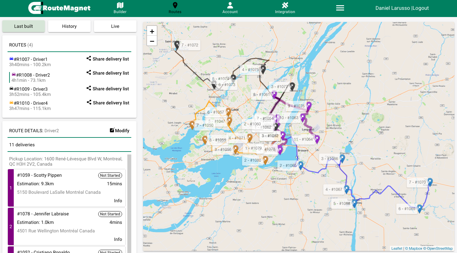Viewport: 457px width, 253px height.
Task: Click the map label 5 - #1068
Action: 342,204
